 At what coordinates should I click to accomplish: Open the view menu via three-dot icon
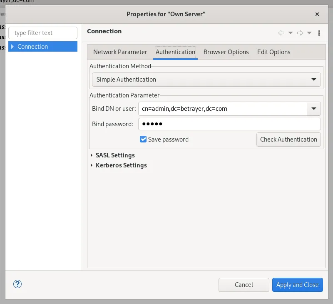click(319, 33)
